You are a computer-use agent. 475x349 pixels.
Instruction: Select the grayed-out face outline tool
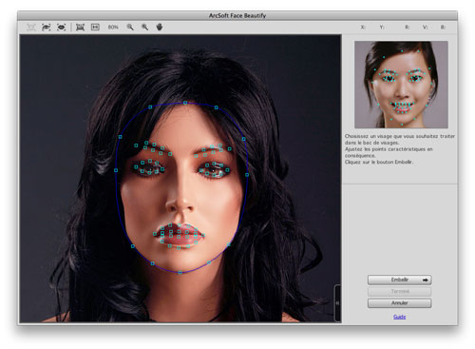pos(31,28)
